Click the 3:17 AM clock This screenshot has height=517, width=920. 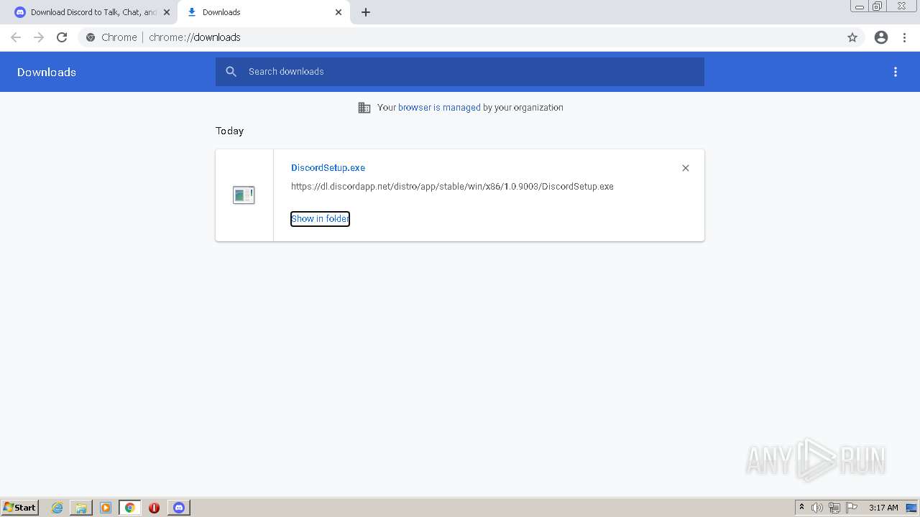click(x=883, y=508)
